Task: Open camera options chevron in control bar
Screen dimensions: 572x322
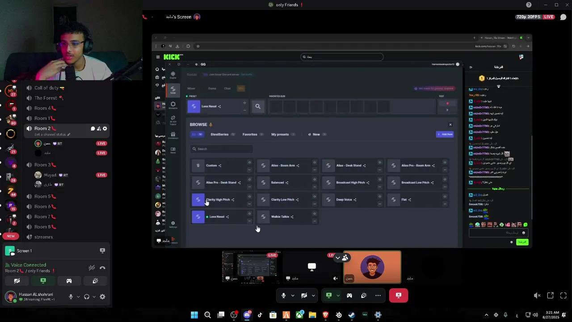Action: (313, 296)
